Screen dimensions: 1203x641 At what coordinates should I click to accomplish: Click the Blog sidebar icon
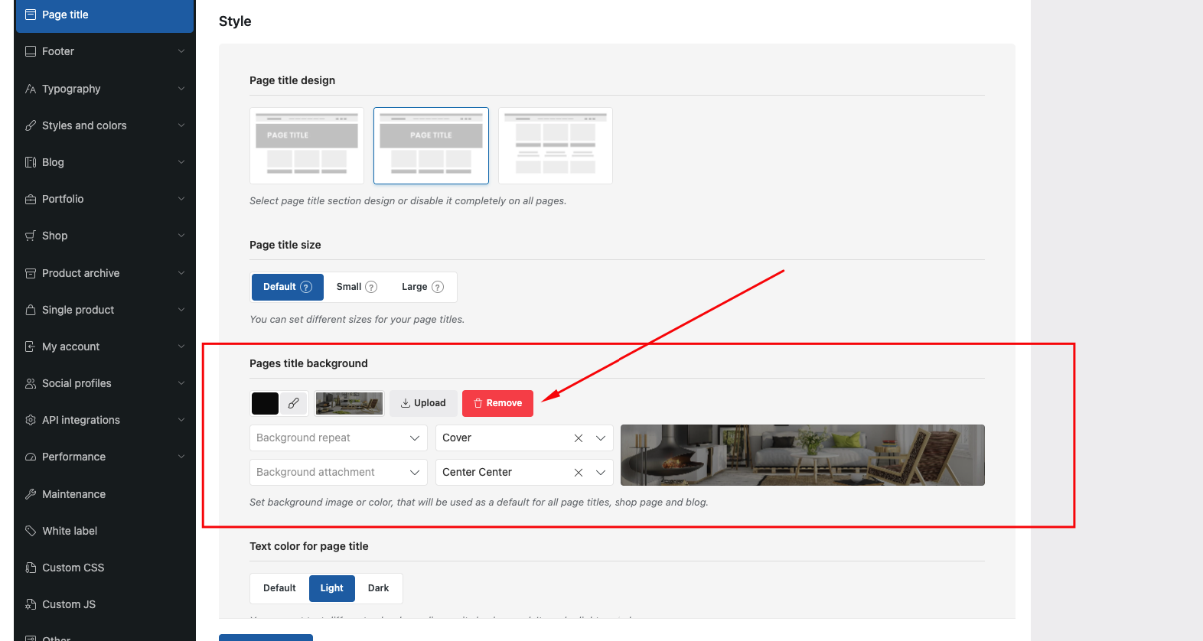pos(31,162)
